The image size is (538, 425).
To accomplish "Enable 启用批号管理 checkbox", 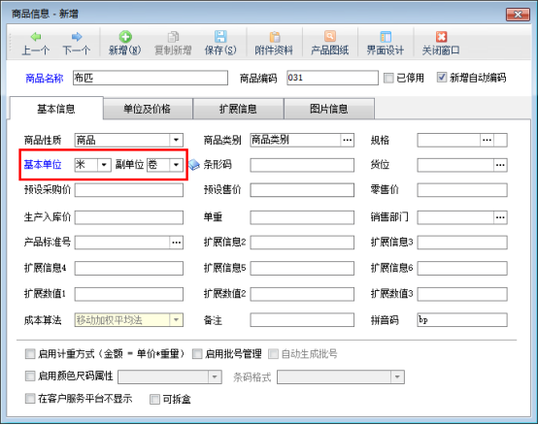I will [x=197, y=354].
